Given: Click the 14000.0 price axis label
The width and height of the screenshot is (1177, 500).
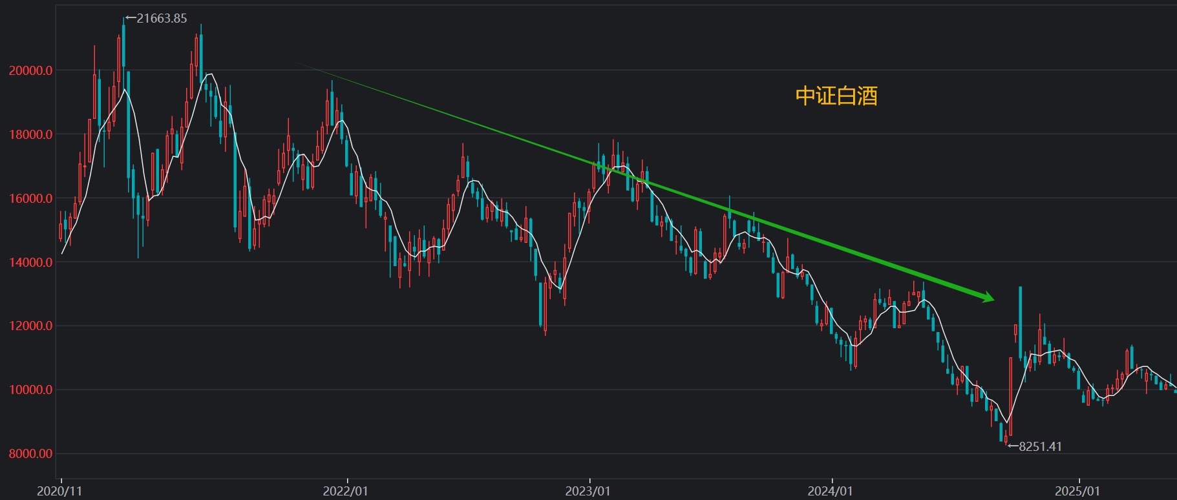Looking at the screenshot, I should (30, 262).
